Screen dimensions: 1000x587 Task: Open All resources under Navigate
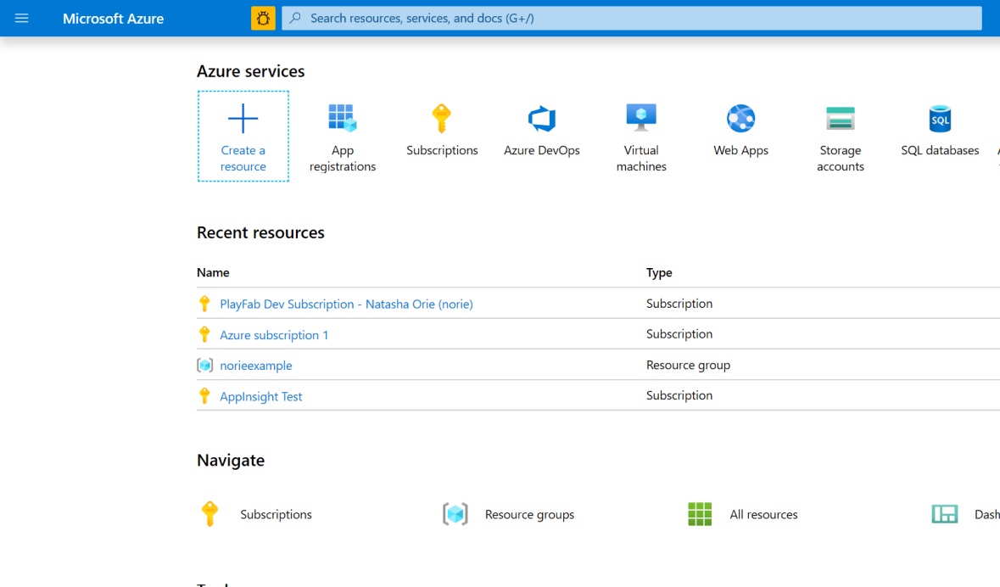click(742, 514)
